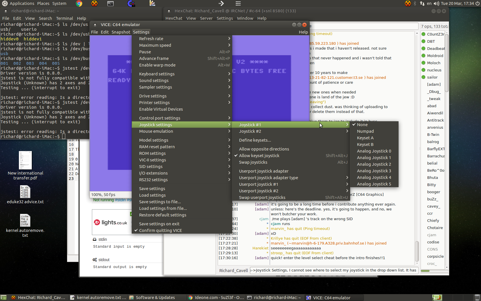481x301 pixels.
Task: Click the show desktop icon in bottom panel
Action: [x=3, y=298]
